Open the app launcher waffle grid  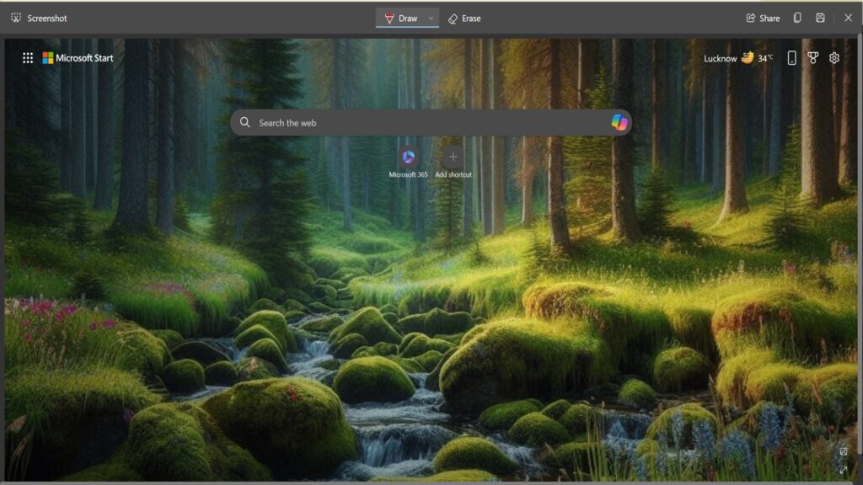click(28, 57)
